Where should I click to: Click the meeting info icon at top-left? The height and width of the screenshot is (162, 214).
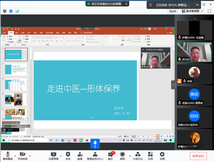coord(5,11)
